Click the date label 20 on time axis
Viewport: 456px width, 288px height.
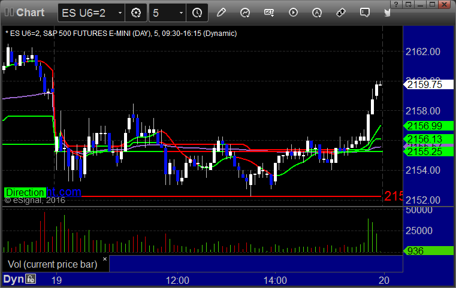coord(384,280)
